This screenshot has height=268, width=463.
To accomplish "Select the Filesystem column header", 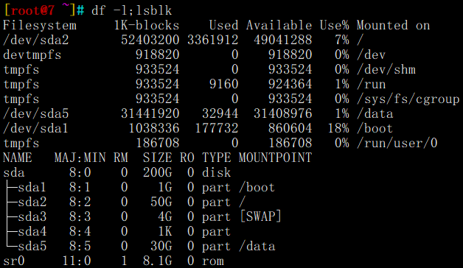I will (40, 25).
